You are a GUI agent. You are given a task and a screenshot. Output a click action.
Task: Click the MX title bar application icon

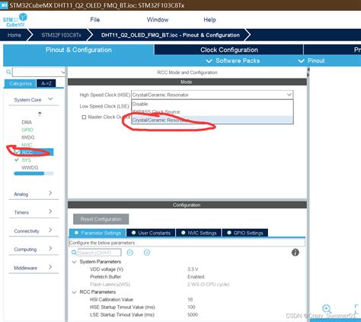click(x=4, y=5)
